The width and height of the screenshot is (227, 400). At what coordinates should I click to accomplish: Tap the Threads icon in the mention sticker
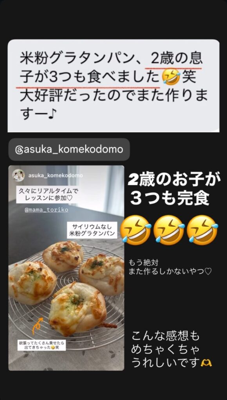[19, 150]
